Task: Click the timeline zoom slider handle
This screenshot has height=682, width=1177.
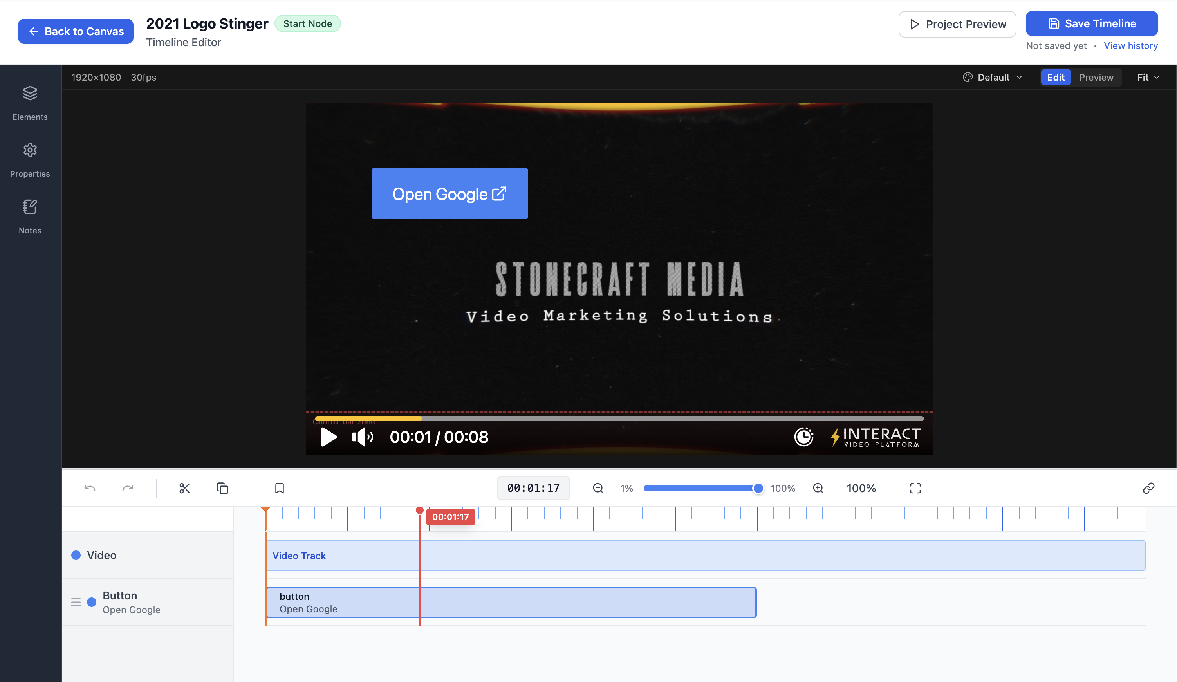Action: pyautogui.click(x=758, y=488)
